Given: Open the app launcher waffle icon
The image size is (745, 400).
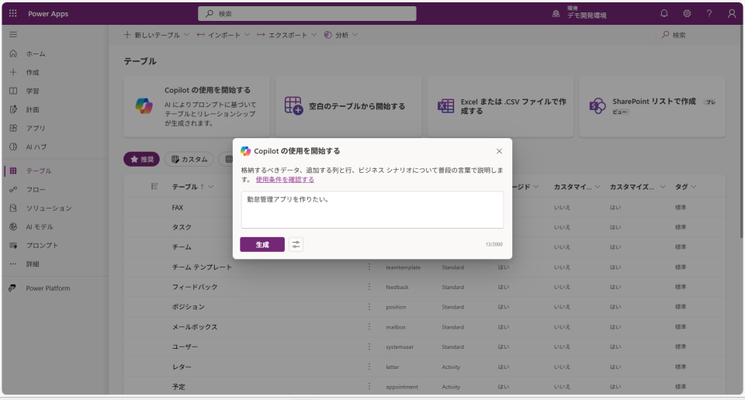Looking at the screenshot, I should pyautogui.click(x=13, y=13).
